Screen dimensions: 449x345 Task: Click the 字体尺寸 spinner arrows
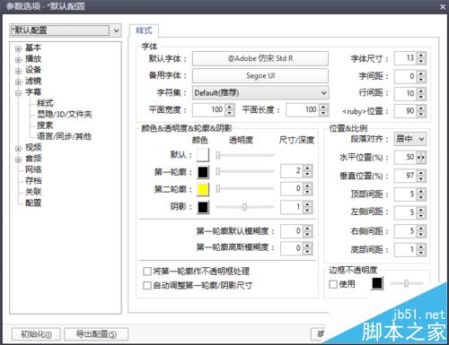421,58
